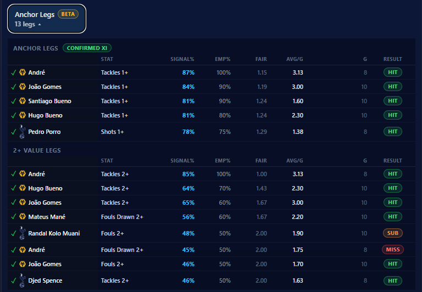Sort by RESULT in 2+ Value Legs table
Image resolution: width=422 pixels, height=292 pixels.
click(393, 161)
